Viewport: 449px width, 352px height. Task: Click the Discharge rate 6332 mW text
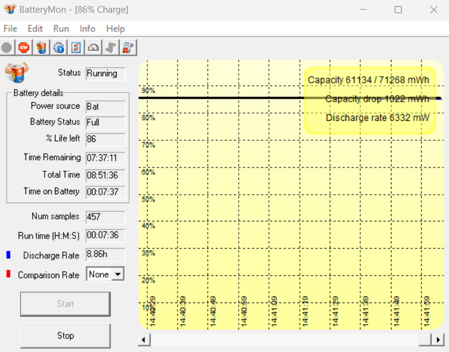(x=378, y=118)
